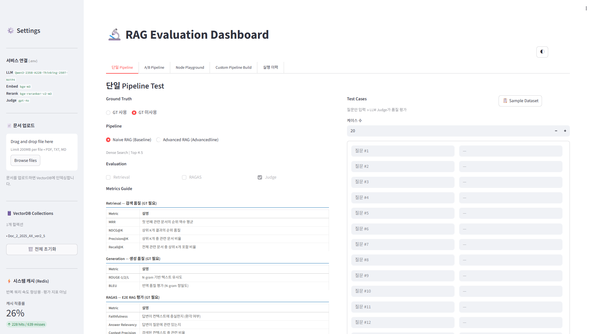Select the Advanced RAG (Advancedline) pipeline option

coord(158,140)
